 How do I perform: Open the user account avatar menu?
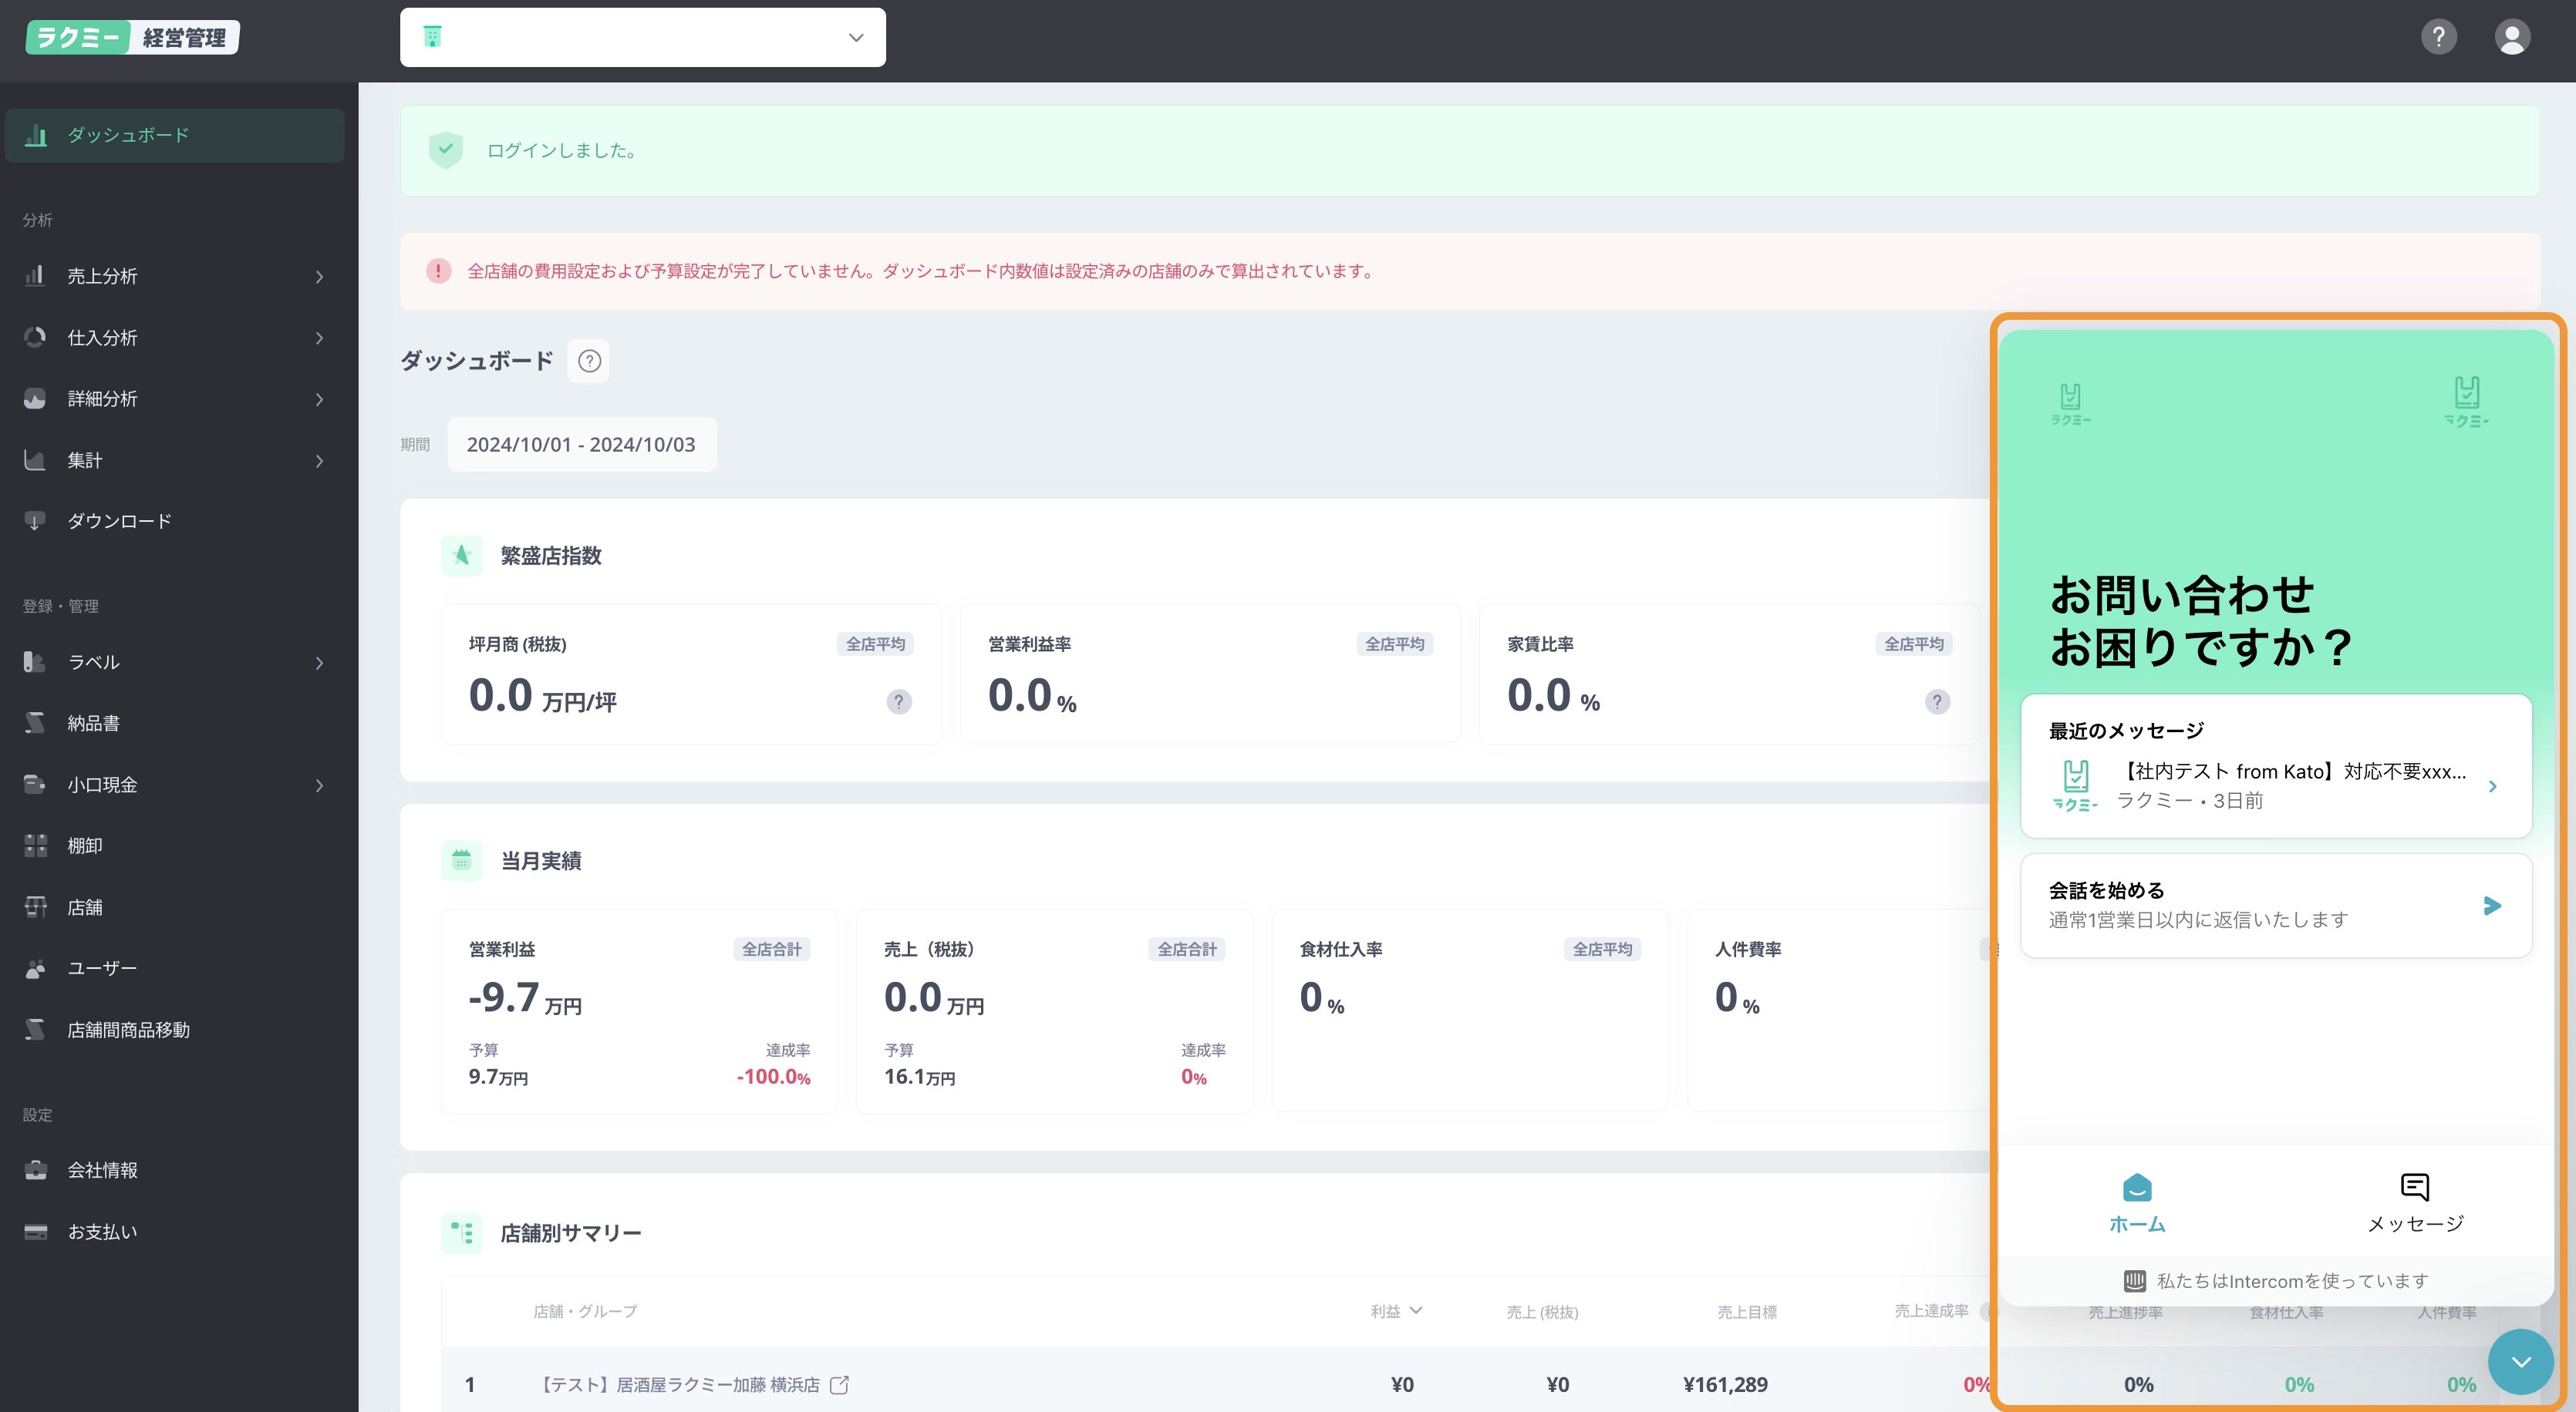(2511, 37)
